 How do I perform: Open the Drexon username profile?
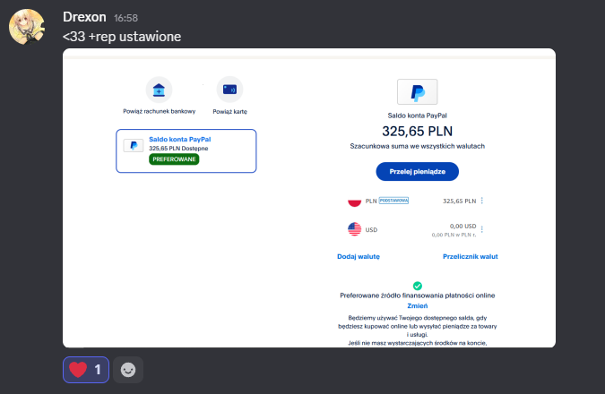coord(84,17)
